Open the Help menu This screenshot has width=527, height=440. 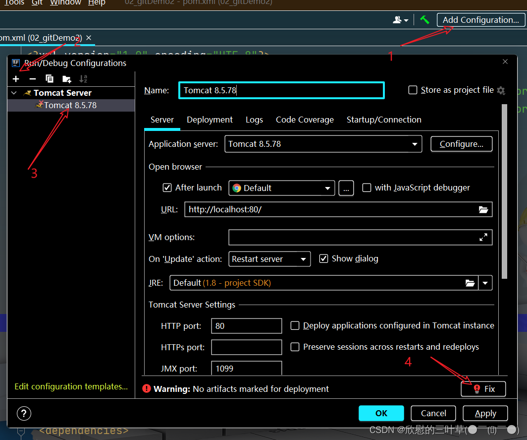[97, 2]
